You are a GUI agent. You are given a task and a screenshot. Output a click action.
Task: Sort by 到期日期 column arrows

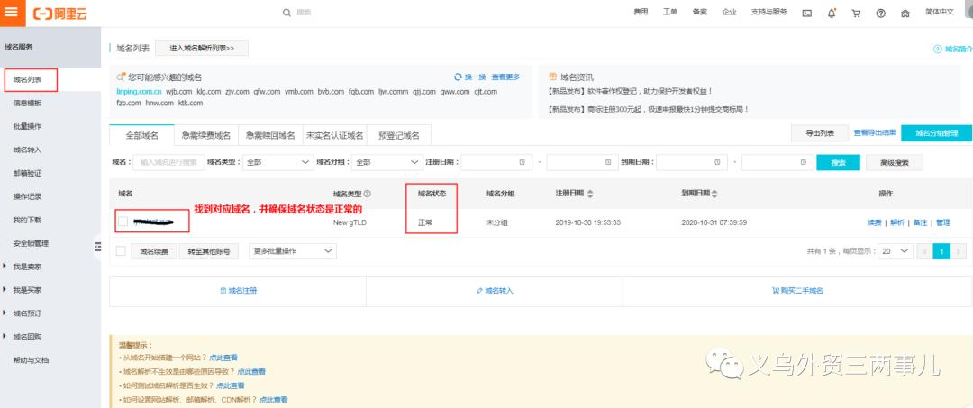click(714, 194)
